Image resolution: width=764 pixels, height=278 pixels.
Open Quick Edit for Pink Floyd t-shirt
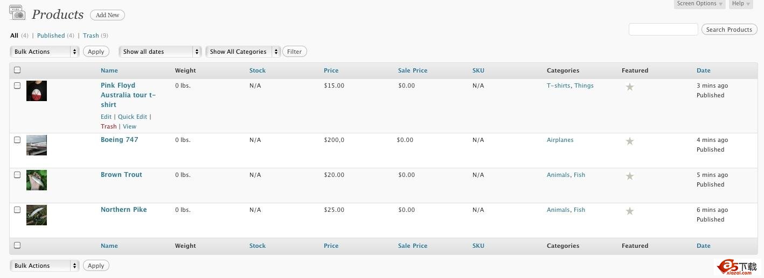tap(133, 117)
